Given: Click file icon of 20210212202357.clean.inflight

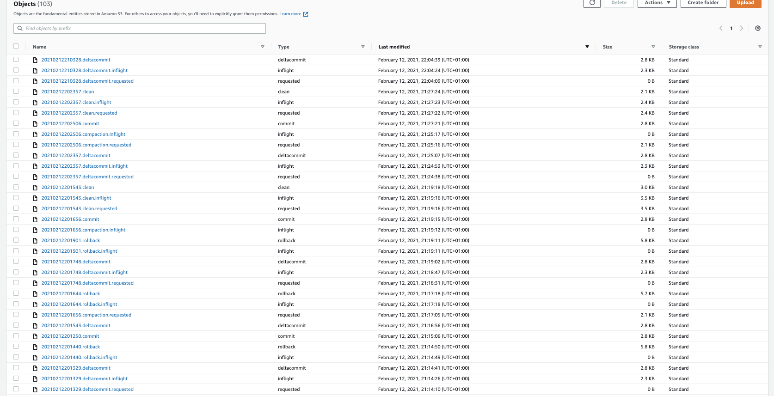Looking at the screenshot, I should [x=35, y=103].
